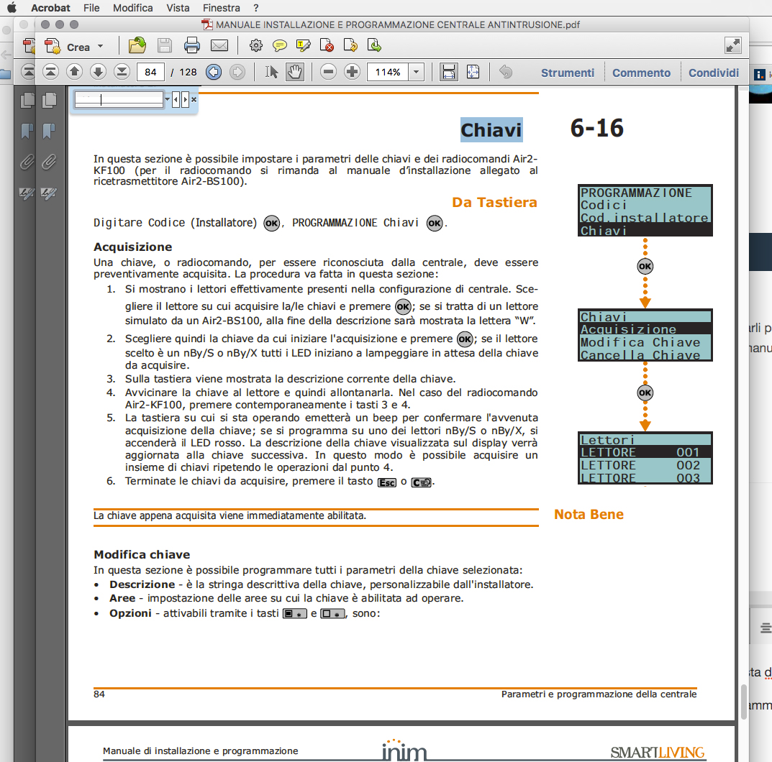Viewport: 772px width, 762px height.
Task: Click the Da Tastiera orange heading
Action: pos(494,202)
